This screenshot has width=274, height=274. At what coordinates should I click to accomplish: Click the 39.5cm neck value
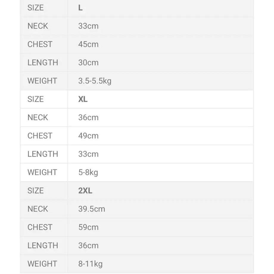(x=92, y=209)
